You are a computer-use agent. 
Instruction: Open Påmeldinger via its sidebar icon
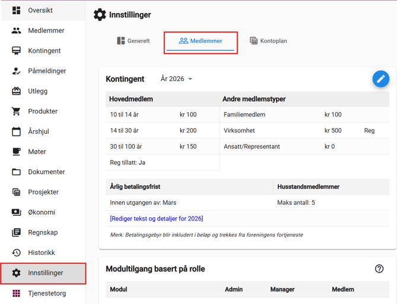tap(16, 71)
